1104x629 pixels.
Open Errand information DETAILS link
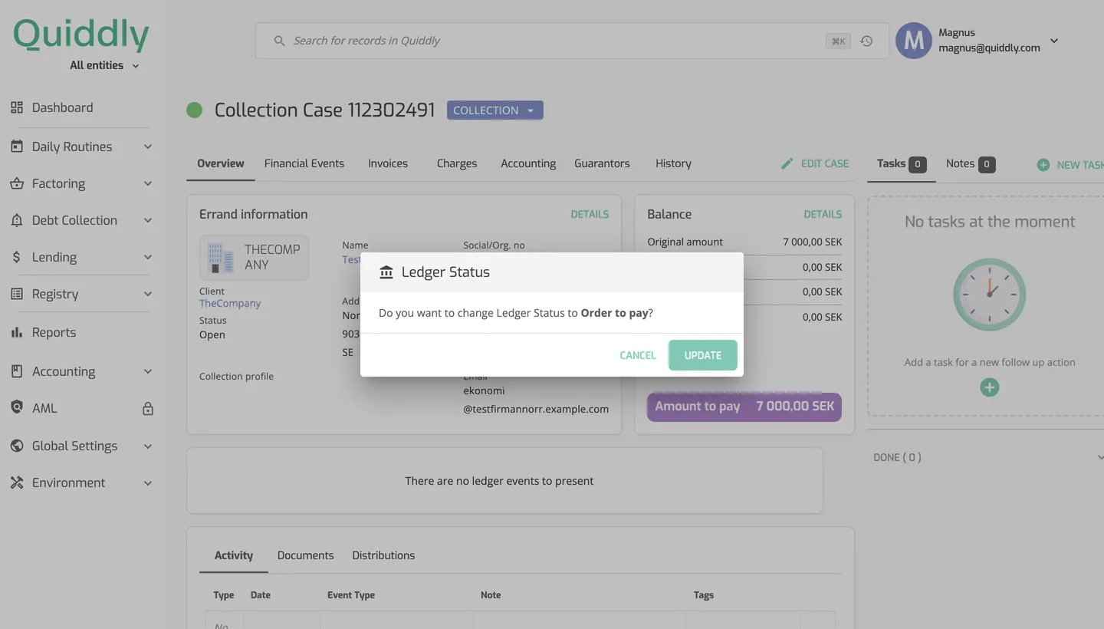(x=590, y=214)
